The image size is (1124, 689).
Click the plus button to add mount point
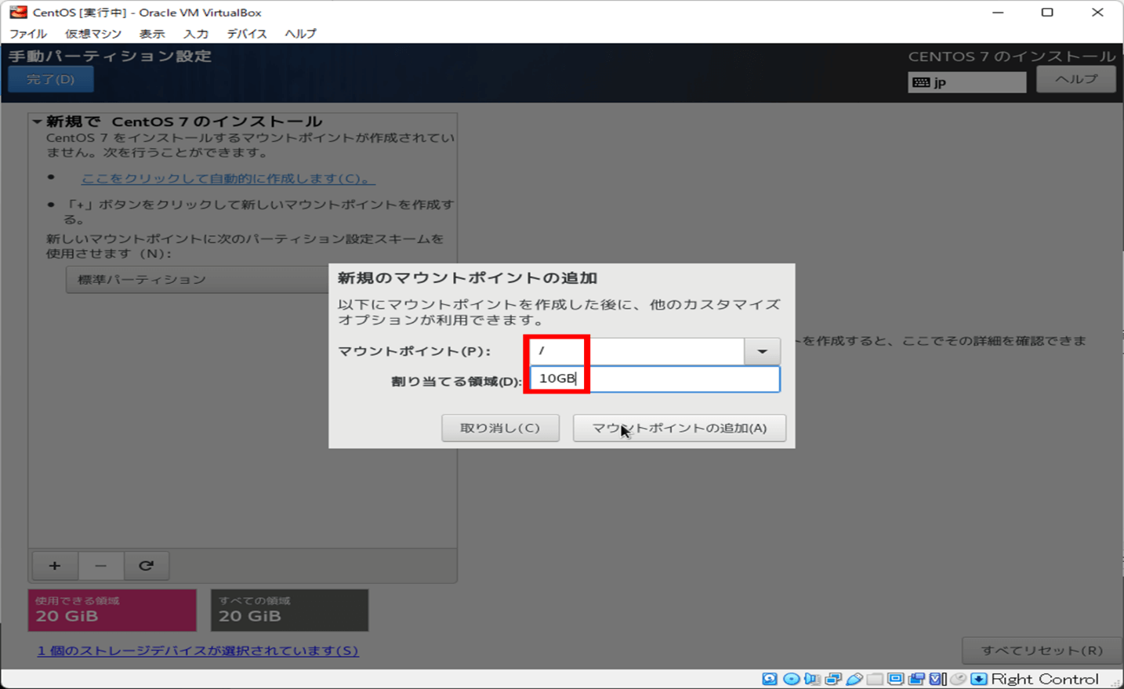point(55,565)
